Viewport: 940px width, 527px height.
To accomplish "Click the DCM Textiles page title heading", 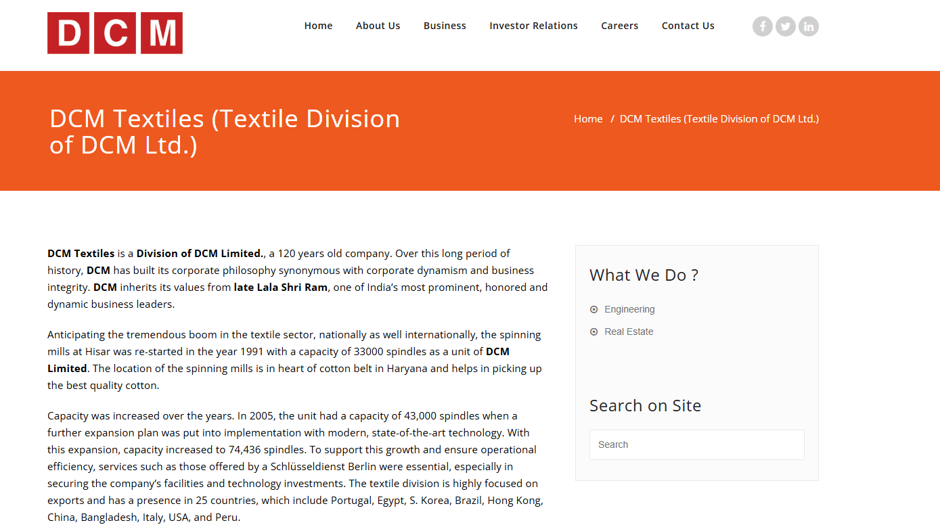I will pos(225,131).
